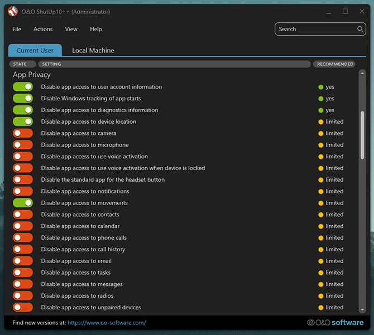Screen dimensions: 374x335
Task: Click yellow dot for call history row
Action: [x=320, y=250]
